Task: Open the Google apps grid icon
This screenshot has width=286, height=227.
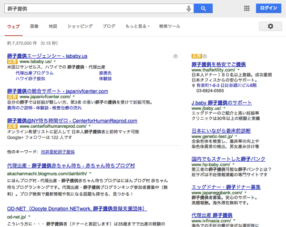Action: coord(246,8)
